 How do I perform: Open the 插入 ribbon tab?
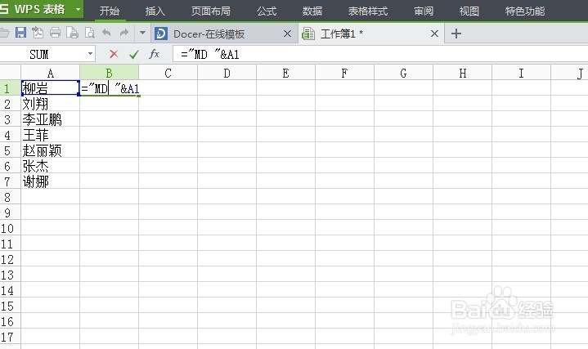(x=155, y=11)
